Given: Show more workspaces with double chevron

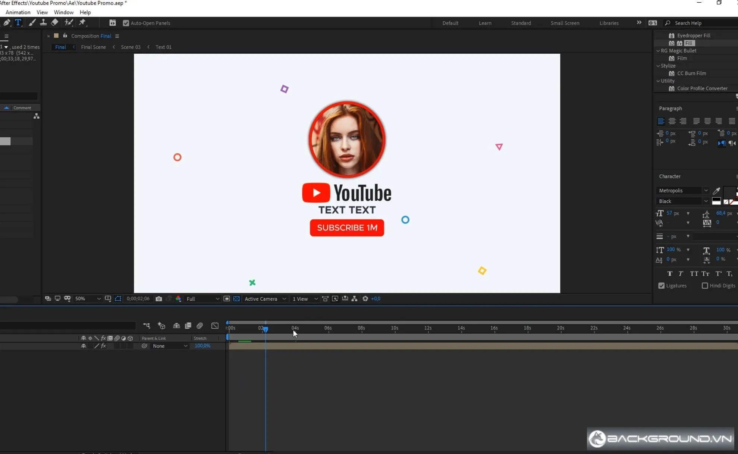Looking at the screenshot, I should coord(639,23).
